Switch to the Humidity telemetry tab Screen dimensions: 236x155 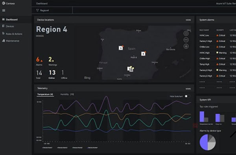coord(67,94)
